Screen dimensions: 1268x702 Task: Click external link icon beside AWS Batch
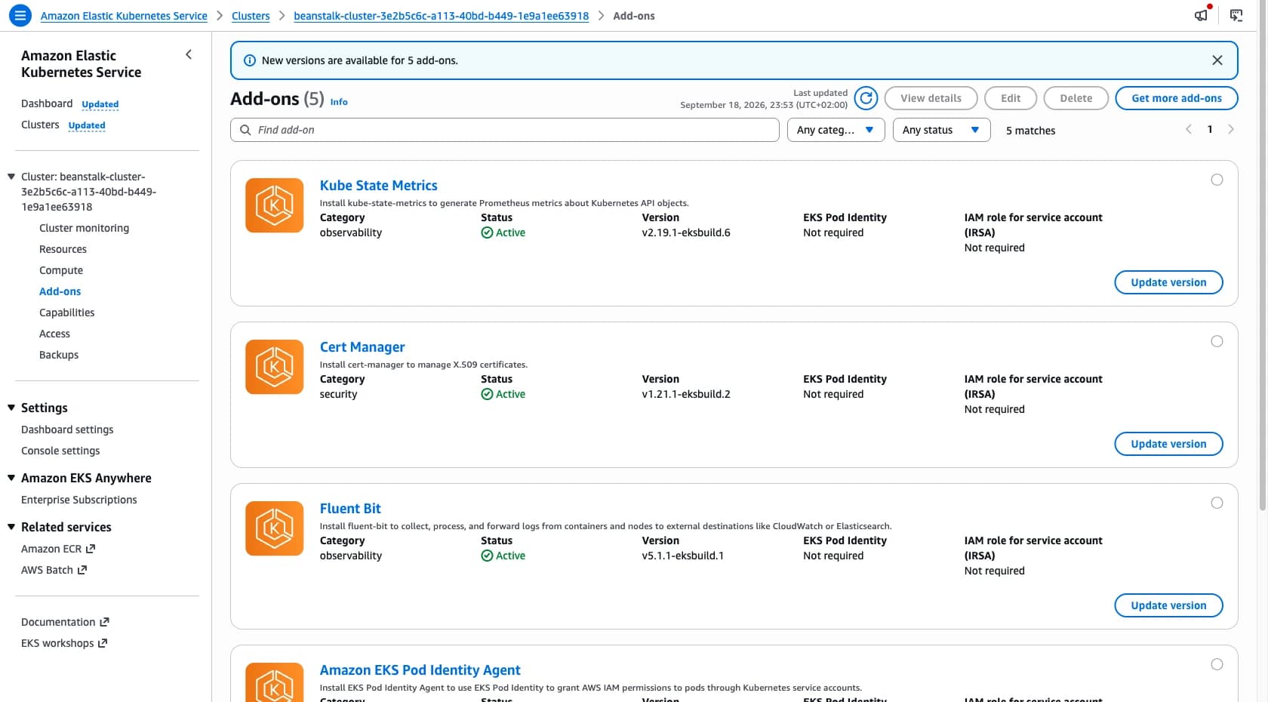coord(82,570)
